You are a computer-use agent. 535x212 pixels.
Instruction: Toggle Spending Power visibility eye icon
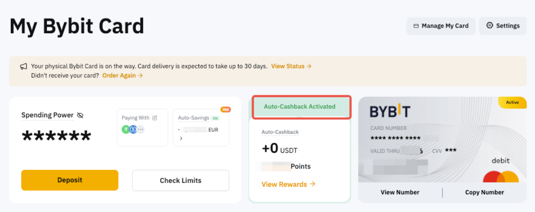click(x=80, y=115)
